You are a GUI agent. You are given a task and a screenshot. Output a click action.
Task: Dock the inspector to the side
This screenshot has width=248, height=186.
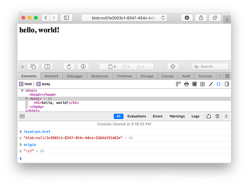point(47,67)
